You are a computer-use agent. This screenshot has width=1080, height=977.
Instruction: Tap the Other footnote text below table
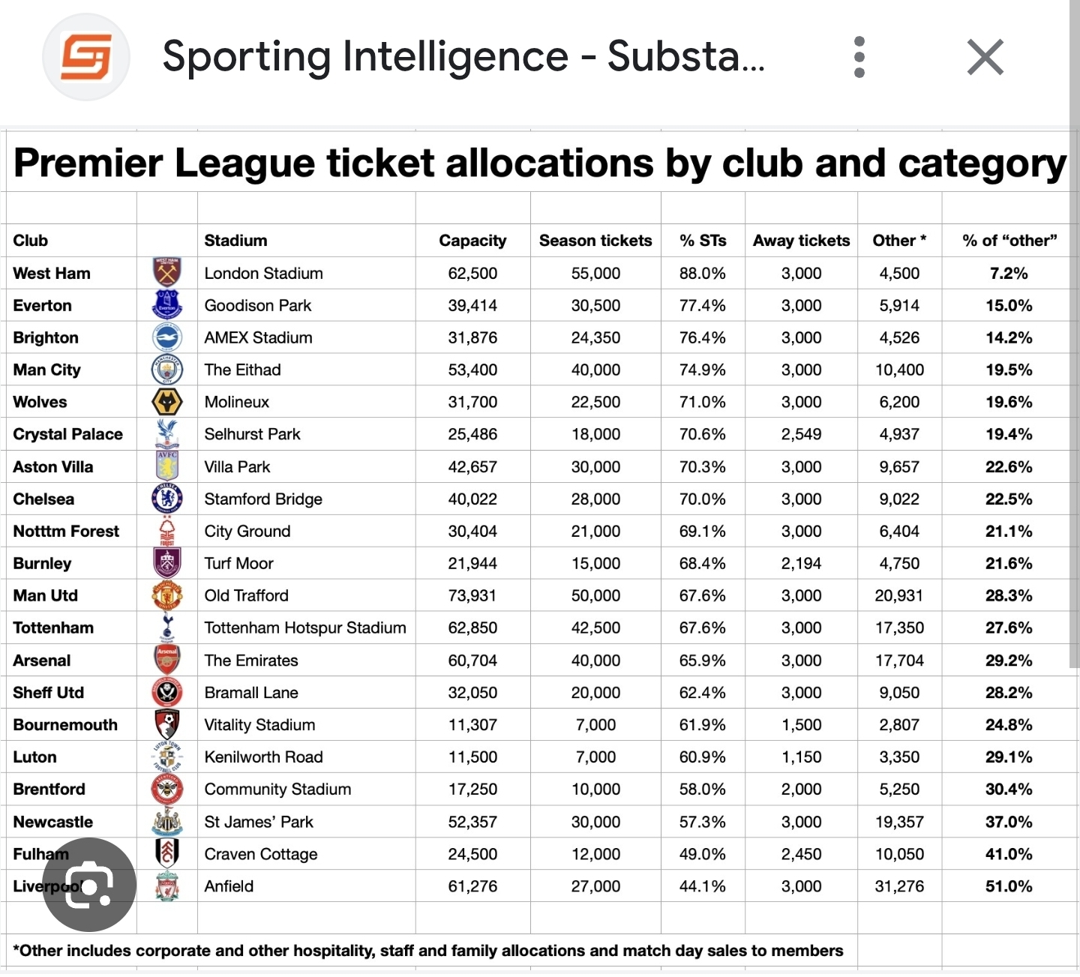click(x=428, y=951)
